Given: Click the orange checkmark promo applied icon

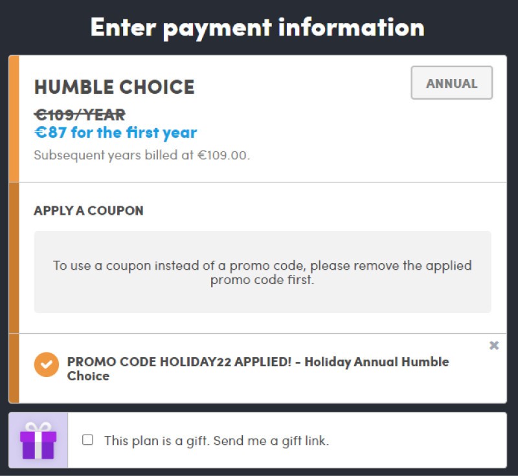Looking at the screenshot, I should click(47, 365).
